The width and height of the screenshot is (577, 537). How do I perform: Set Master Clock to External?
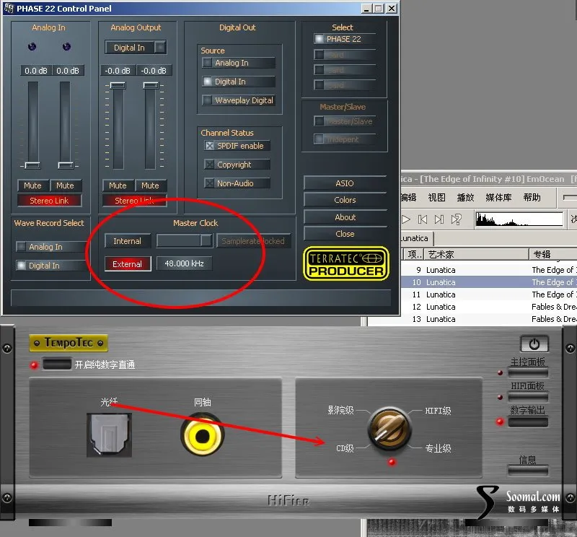(128, 264)
